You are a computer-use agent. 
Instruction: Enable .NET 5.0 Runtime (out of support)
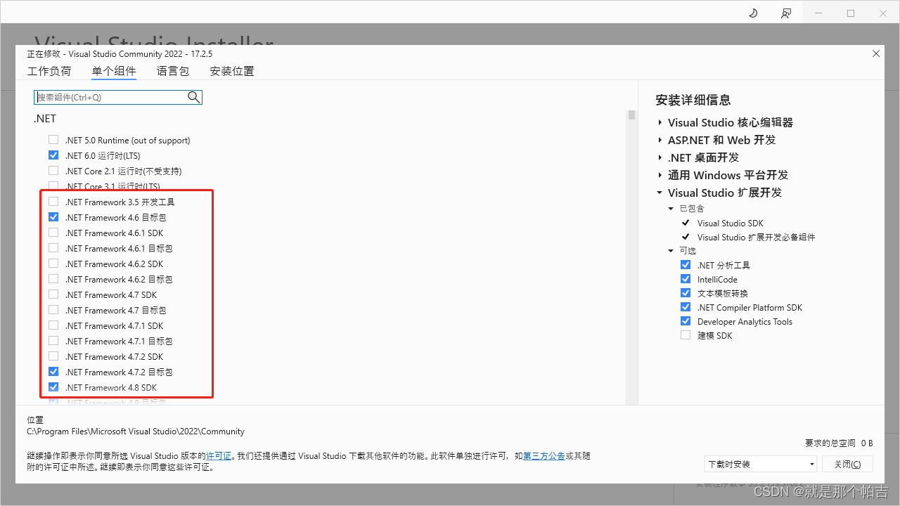pos(53,139)
